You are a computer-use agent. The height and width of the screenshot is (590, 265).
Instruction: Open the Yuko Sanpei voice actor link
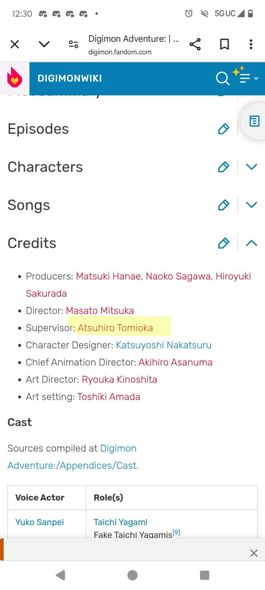click(x=40, y=522)
